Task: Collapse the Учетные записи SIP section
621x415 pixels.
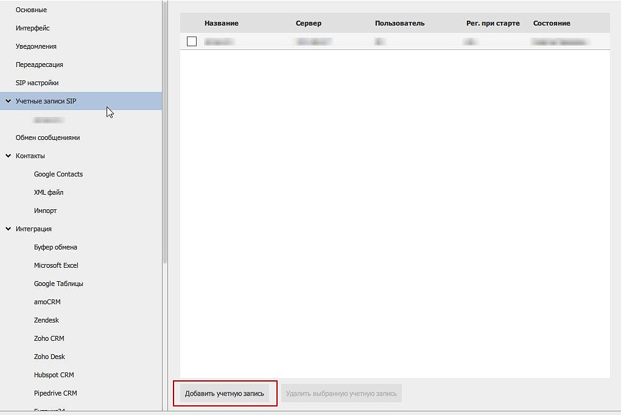Action: pos(9,101)
